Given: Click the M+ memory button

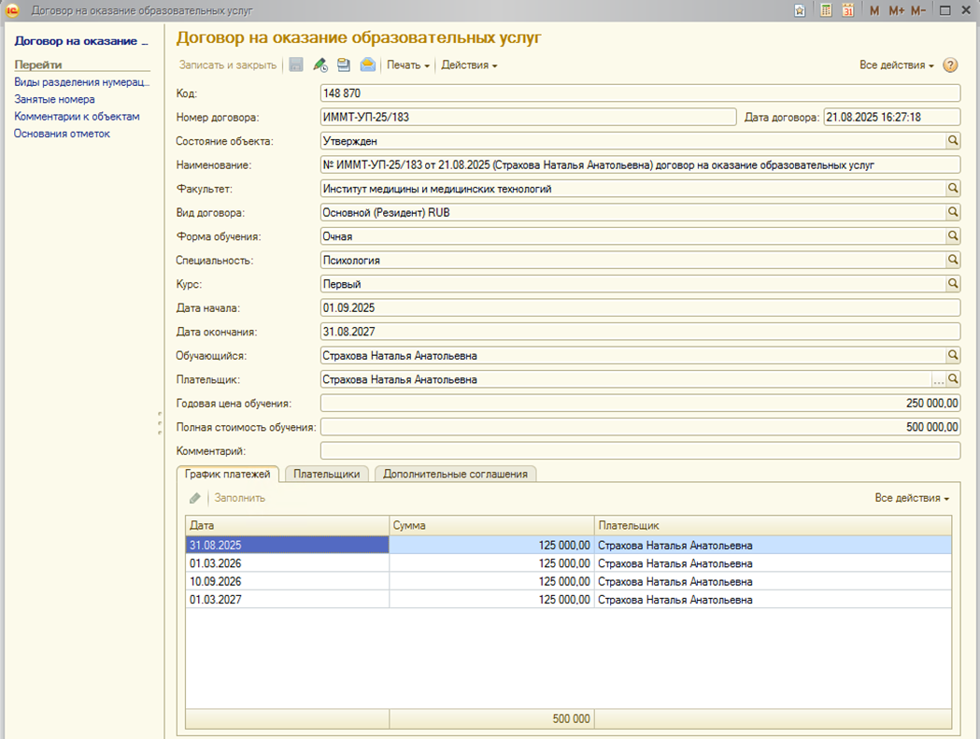Looking at the screenshot, I should [x=897, y=10].
